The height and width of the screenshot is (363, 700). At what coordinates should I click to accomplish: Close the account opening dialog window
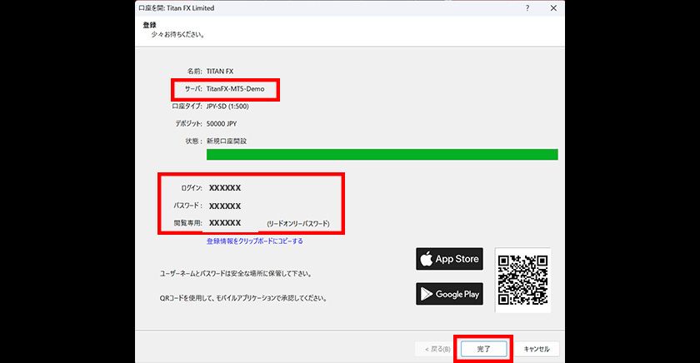pyautogui.click(x=553, y=7)
